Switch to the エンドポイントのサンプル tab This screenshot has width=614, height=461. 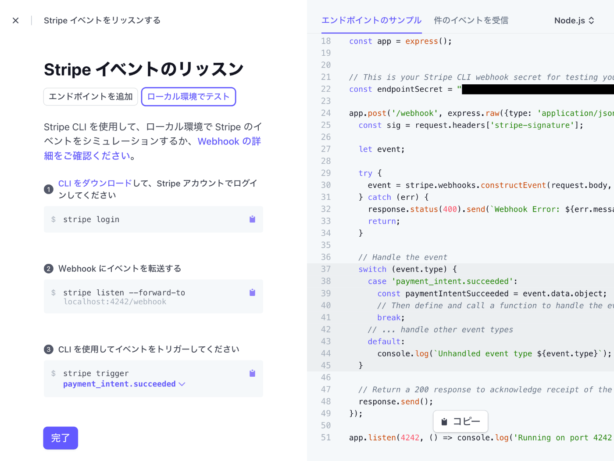point(371,20)
